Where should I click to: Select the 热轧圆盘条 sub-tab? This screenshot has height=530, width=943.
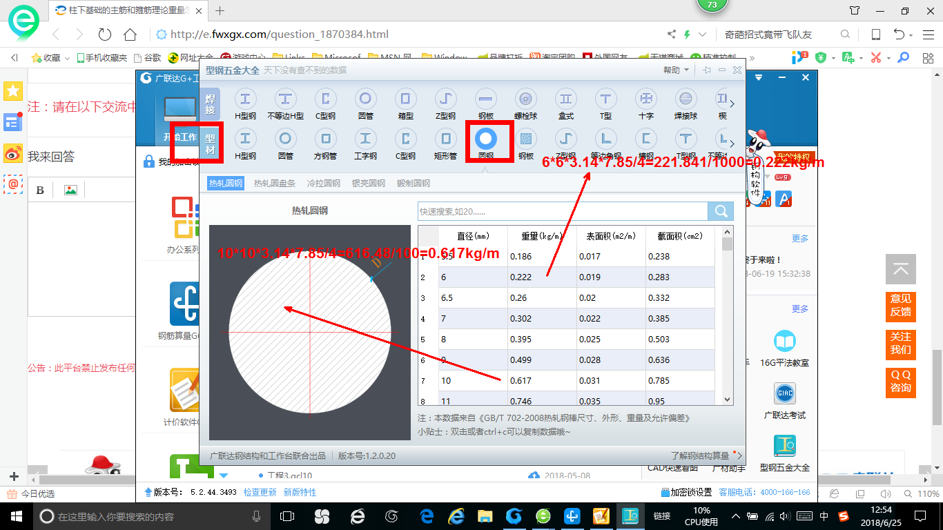[x=275, y=183]
